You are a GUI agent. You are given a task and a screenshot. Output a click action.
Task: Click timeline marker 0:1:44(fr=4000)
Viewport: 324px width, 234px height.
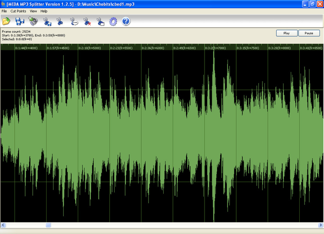pyautogui.click(x=26, y=48)
